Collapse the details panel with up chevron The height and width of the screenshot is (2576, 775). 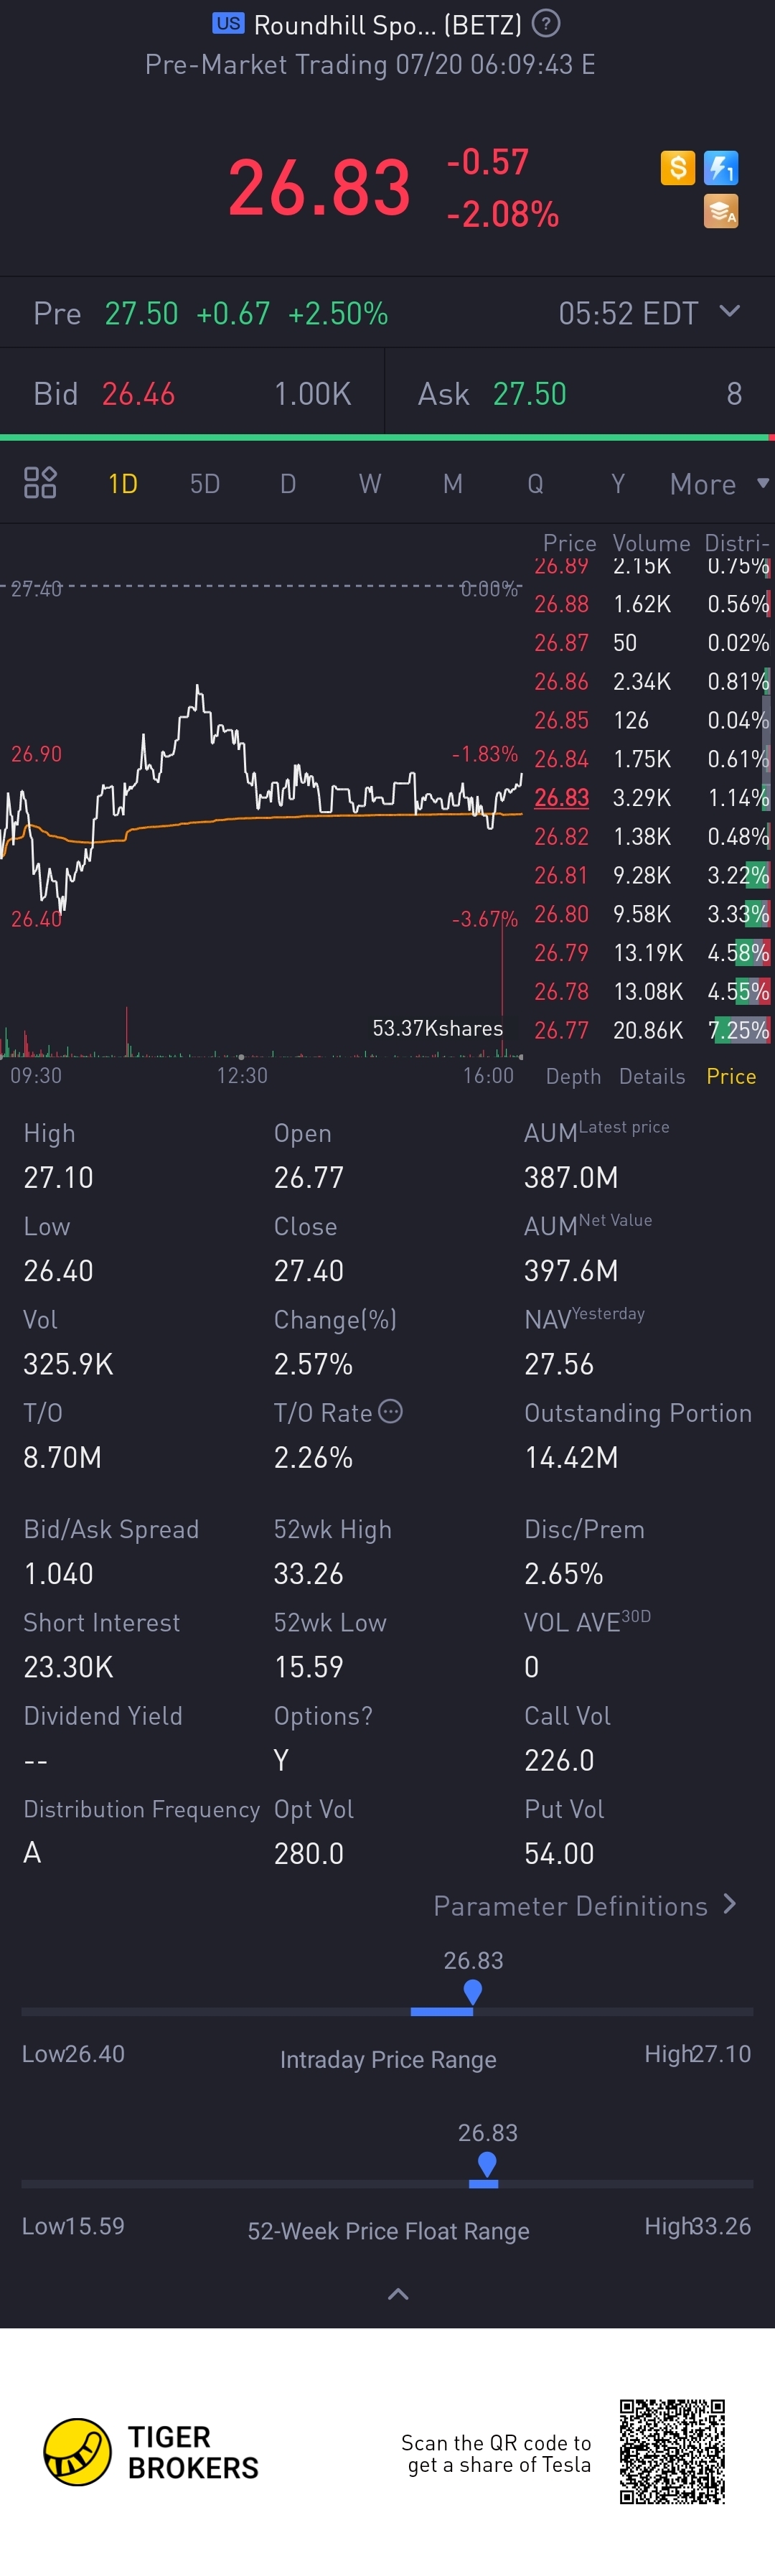point(398,2294)
